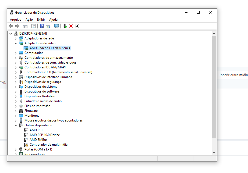Viewport: 248px width, 173px height.
Task: Open the Properties toolbar icon
Action: coord(33,26)
